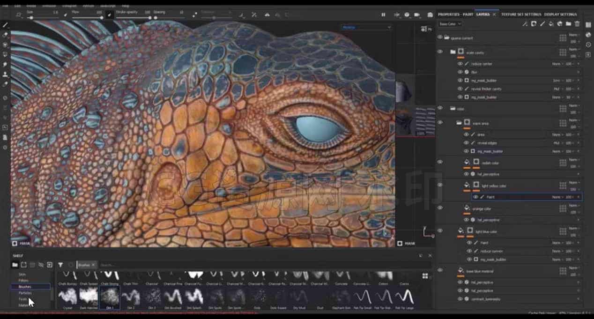Viewport: 594px width, 319px height.
Task: Select Filters category in Shelf list
Action: click(23, 280)
